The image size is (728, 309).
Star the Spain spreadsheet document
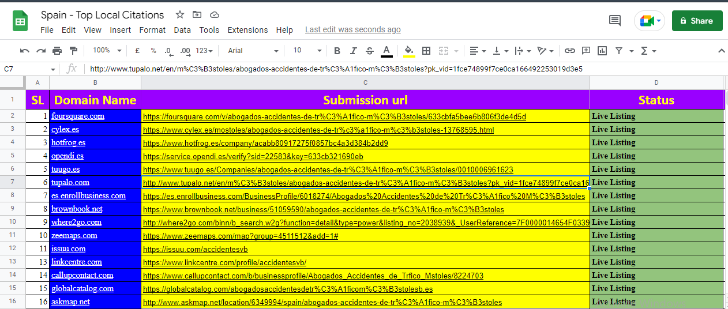pos(180,15)
